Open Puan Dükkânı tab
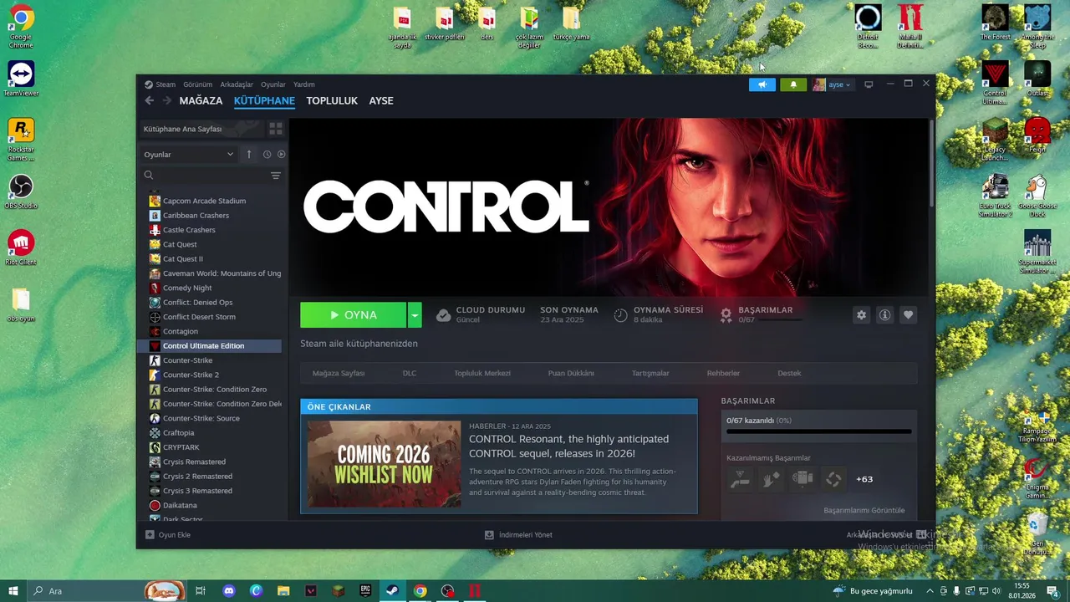 [x=571, y=373]
